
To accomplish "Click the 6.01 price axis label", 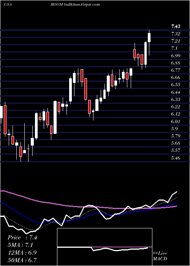I will (x=176, y=122).
